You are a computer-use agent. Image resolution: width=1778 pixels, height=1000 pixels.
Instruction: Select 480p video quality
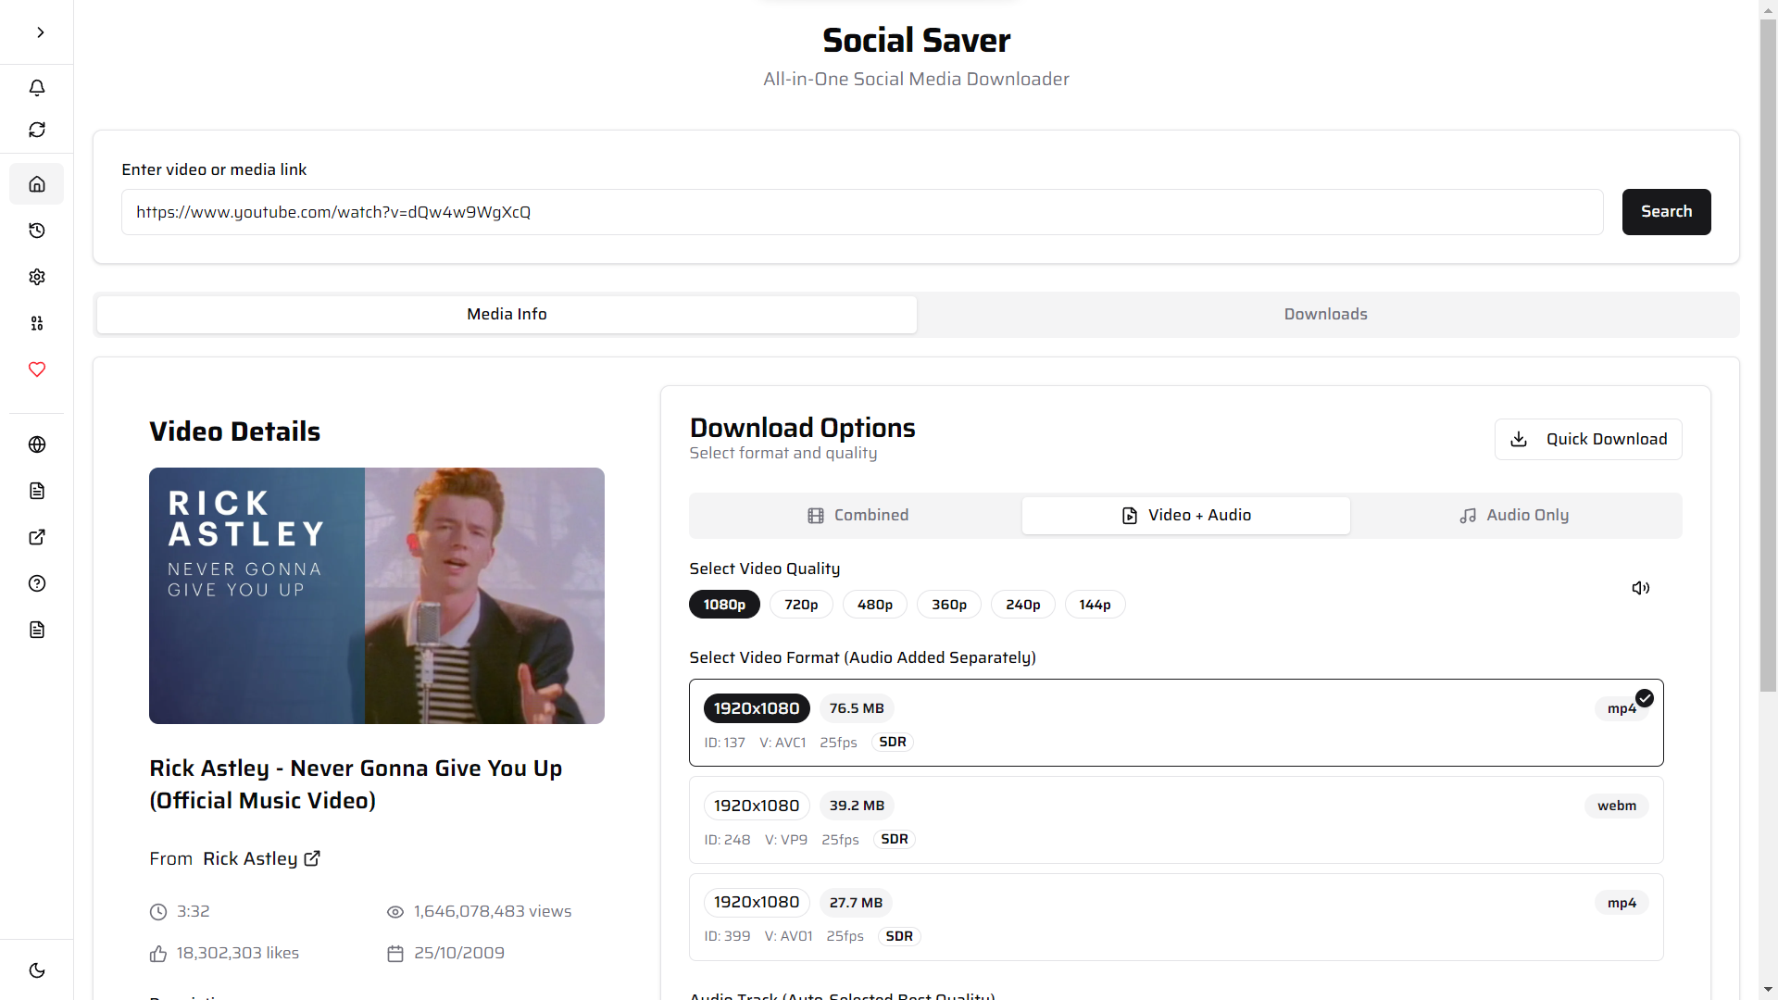[x=874, y=605]
